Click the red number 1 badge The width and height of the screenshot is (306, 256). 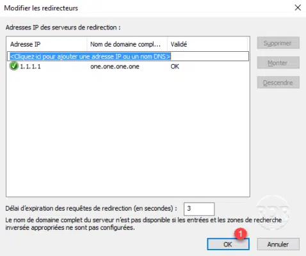pos(241,234)
